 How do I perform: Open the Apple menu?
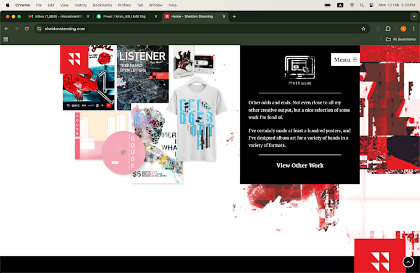click(7, 5)
